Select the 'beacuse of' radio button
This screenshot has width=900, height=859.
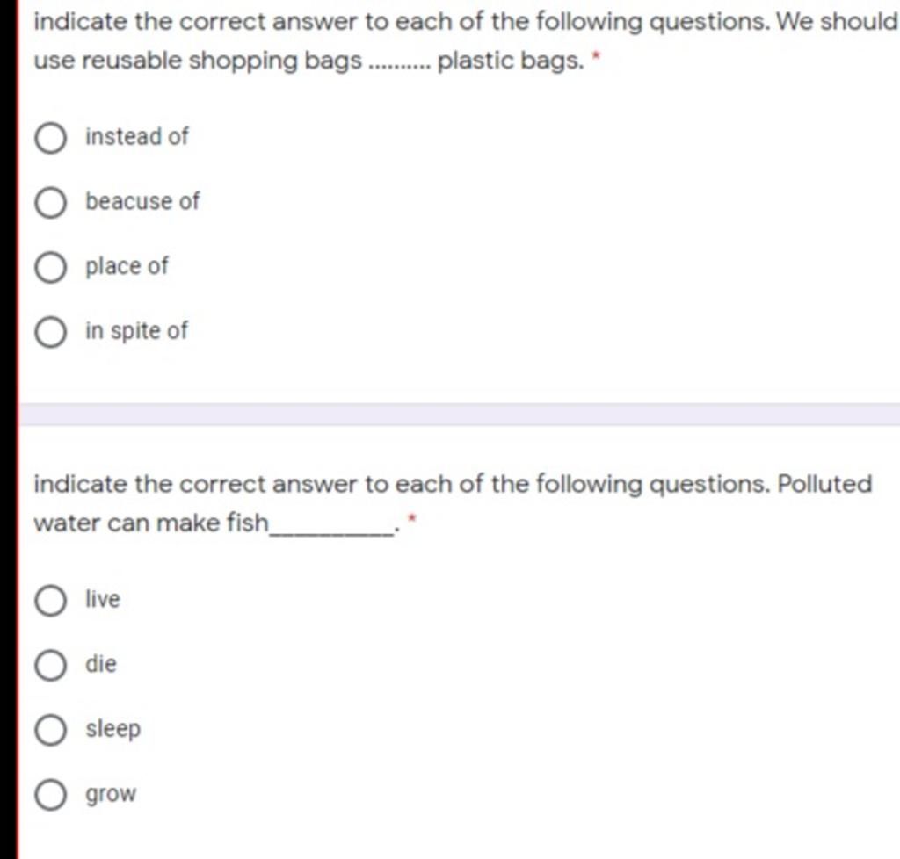point(51,203)
